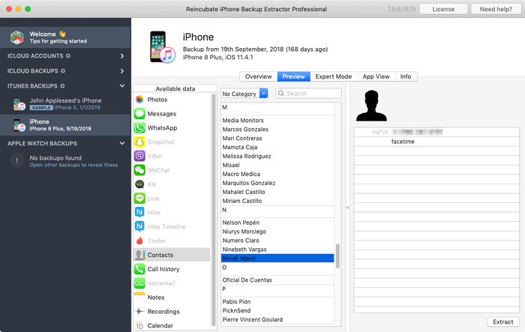Click the contact silhouette avatar

click(371, 106)
